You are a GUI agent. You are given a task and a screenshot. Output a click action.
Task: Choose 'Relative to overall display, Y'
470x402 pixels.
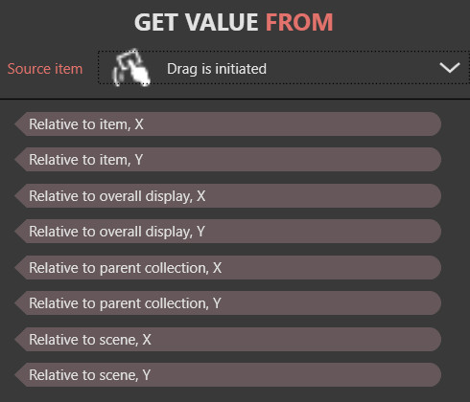click(x=228, y=232)
